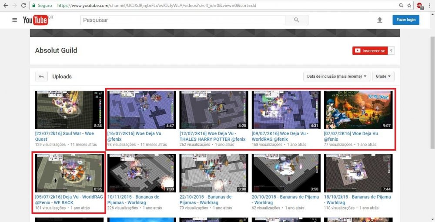Image resolution: width=435 pixels, height=222 pixels.
Task: Click the browser back arrow
Action: click(6, 5)
